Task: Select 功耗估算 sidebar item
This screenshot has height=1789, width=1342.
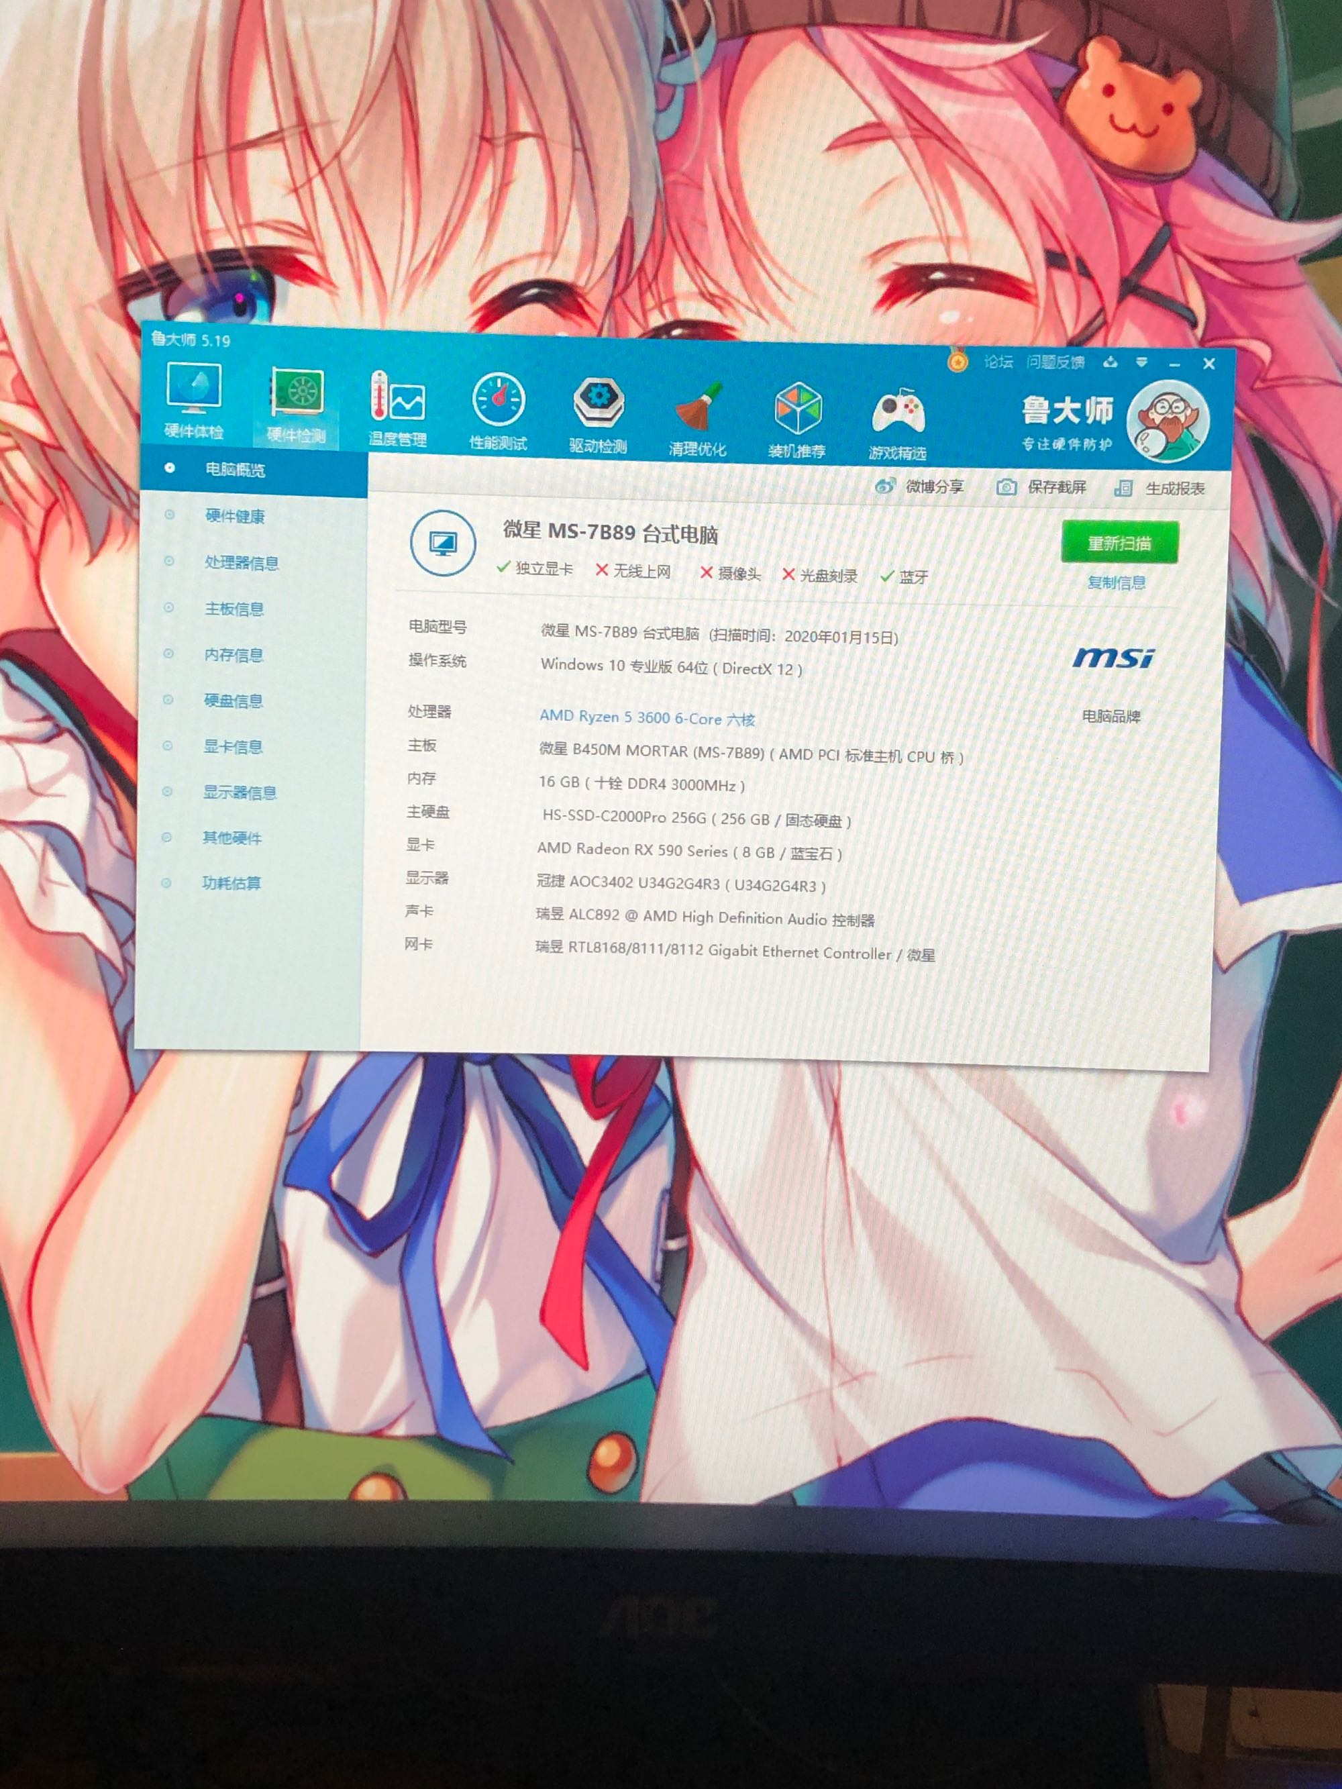Action: pos(231,883)
